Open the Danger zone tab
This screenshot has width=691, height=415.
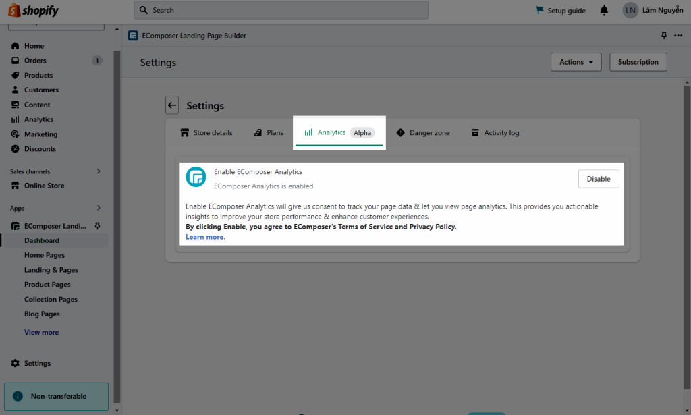[423, 133]
